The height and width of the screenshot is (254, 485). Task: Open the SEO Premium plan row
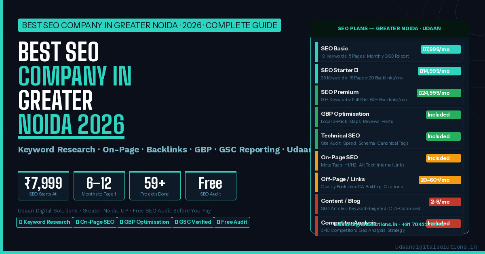pyautogui.click(x=389, y=95)
